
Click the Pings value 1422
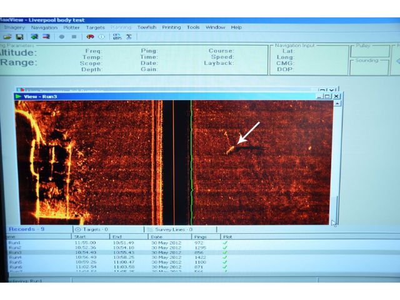pos(200,257)
